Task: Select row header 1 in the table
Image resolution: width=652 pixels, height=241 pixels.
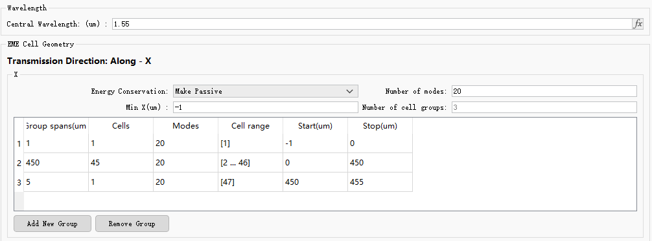Action: pos(19,143)
